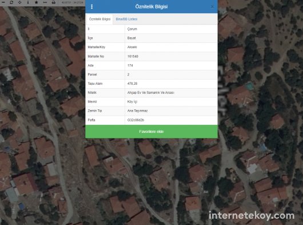Click the Mahalle No value 161540
The image size is (303, 225).
click(133, 57)
